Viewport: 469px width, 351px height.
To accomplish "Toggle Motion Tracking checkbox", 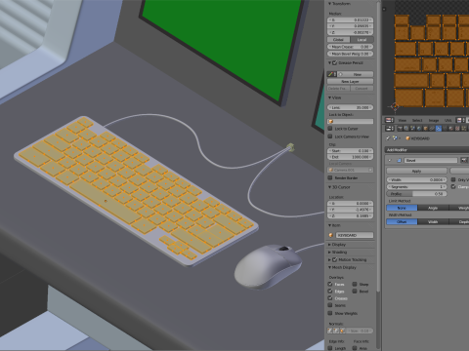I will tap(334, 259).
